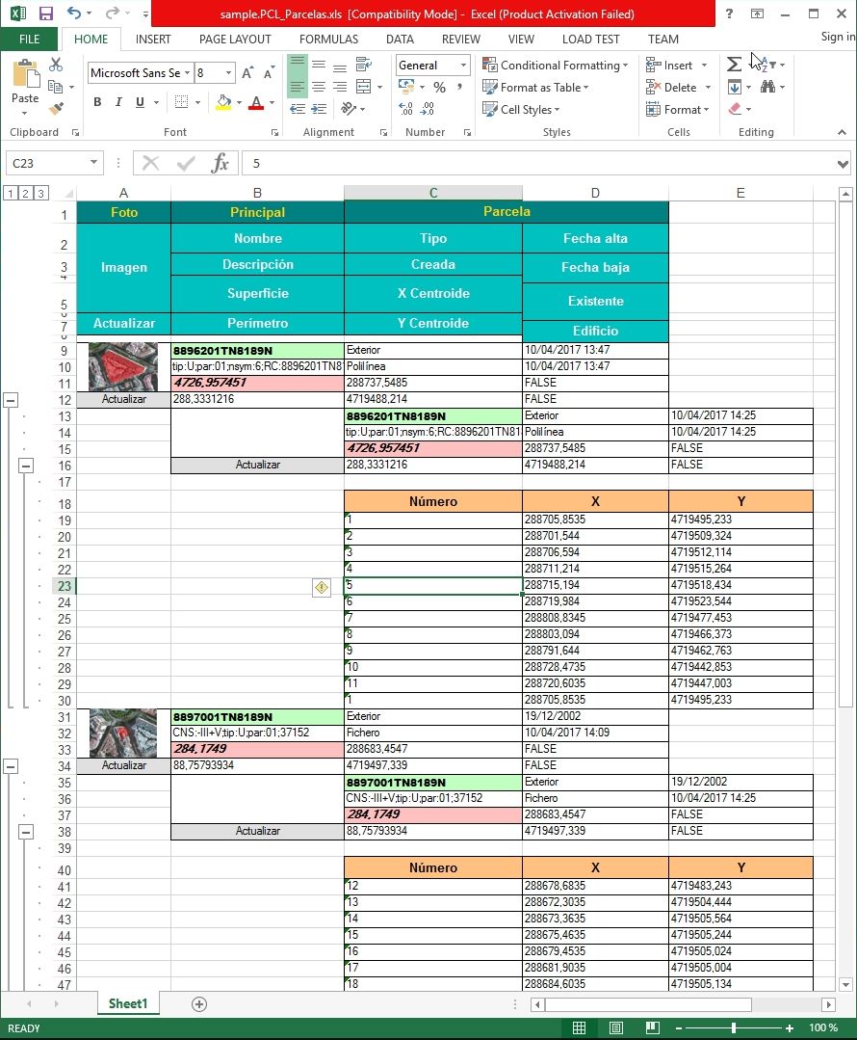
Task: Click the Actualizar button in row 16
Action: pyautogui.click(x=257, y=465)
